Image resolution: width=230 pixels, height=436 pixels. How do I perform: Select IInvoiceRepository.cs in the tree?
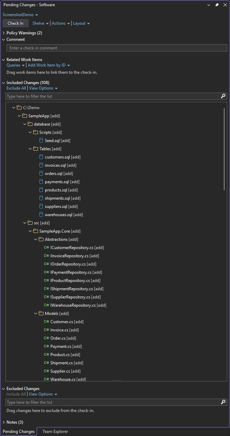pos(75,256)
